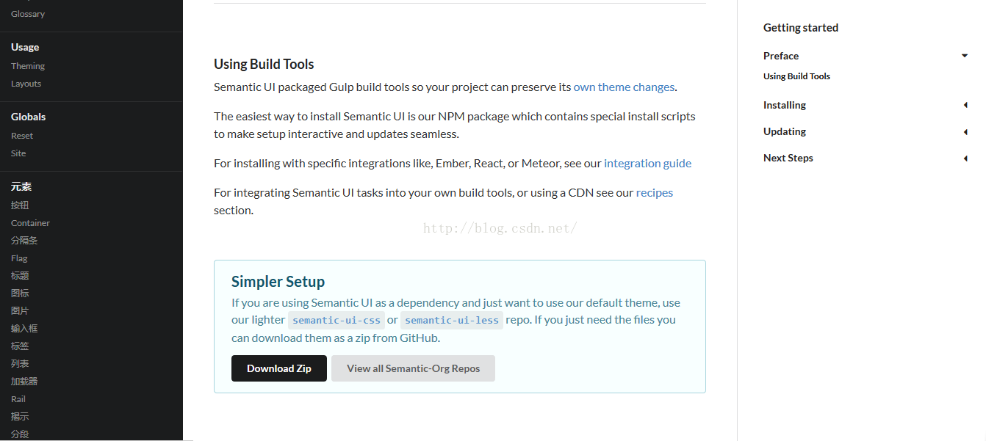Open View all Semantic-Org Repos
The width and height of the screenshot is (986, 441).
click(413, 368)
